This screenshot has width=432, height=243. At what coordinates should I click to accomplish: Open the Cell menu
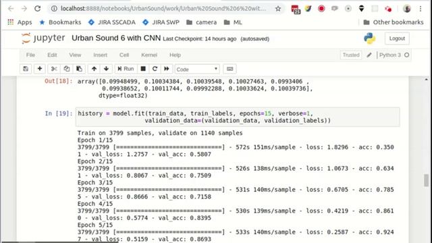(124, 55)
